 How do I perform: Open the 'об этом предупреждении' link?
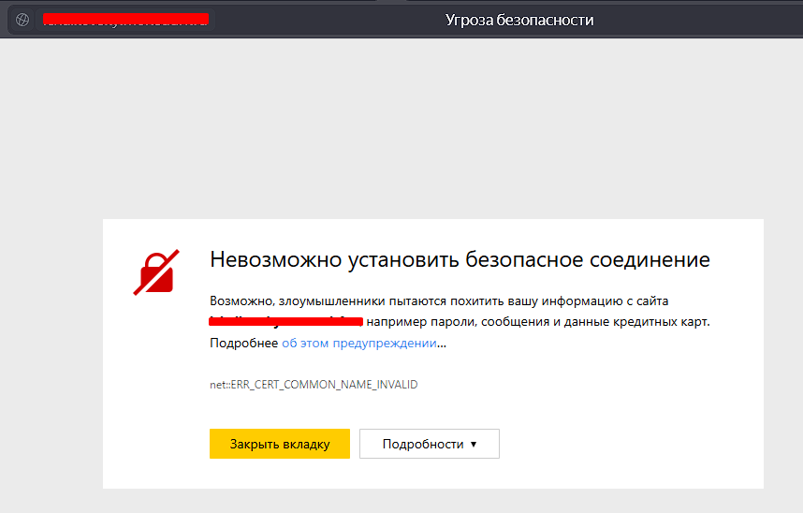point(359,343)
